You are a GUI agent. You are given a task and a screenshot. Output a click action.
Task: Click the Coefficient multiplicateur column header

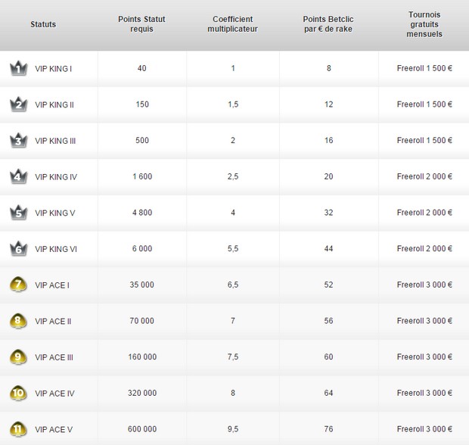[x=233, y=24]
